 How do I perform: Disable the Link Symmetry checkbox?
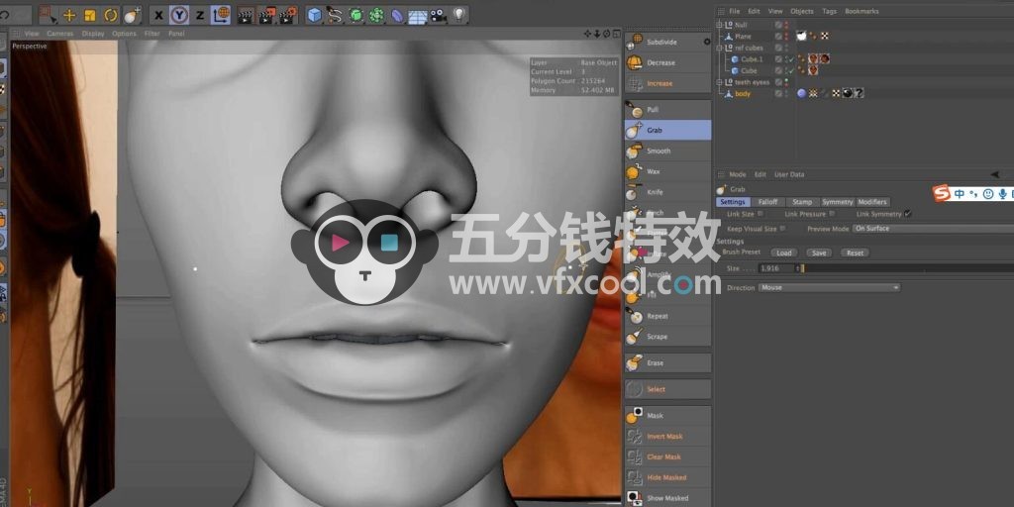907,214
